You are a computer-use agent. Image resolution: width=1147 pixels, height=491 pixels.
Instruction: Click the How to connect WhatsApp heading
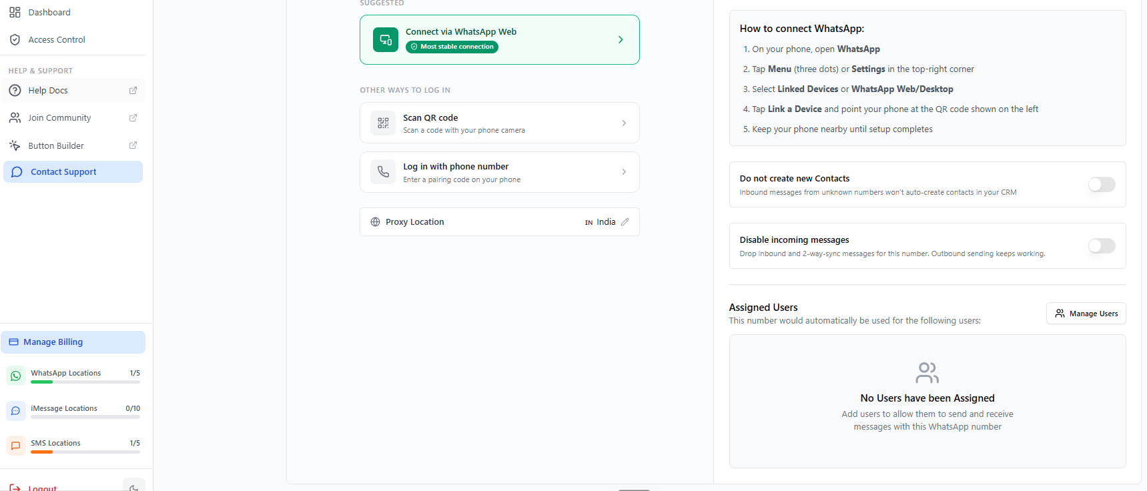pyautogui.click(x=802, y=29)
